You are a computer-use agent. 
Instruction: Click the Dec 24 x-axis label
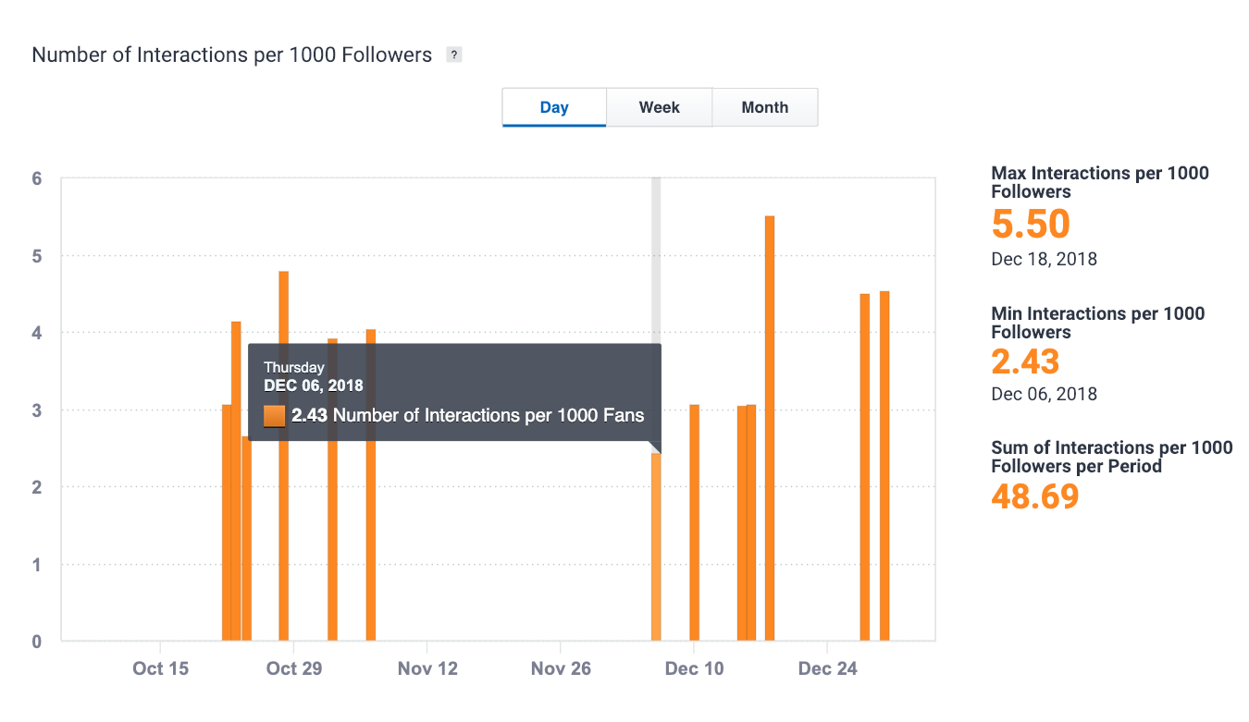coord(828,668)
